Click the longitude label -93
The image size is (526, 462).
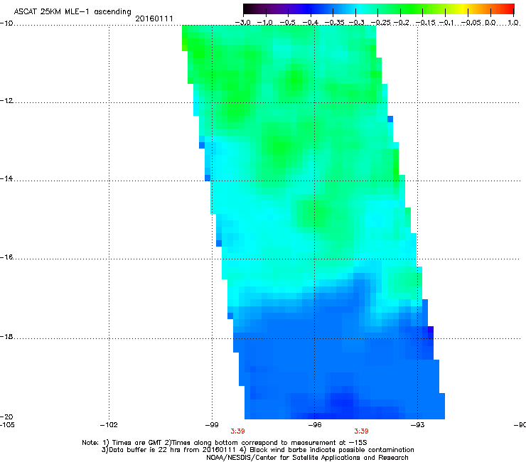417,425
